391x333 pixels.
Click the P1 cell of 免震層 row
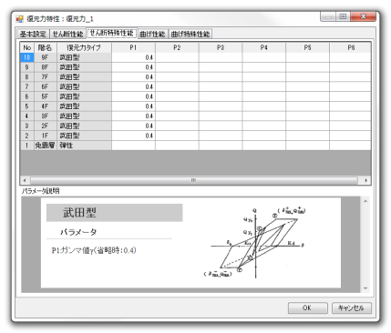click(133, 146)
